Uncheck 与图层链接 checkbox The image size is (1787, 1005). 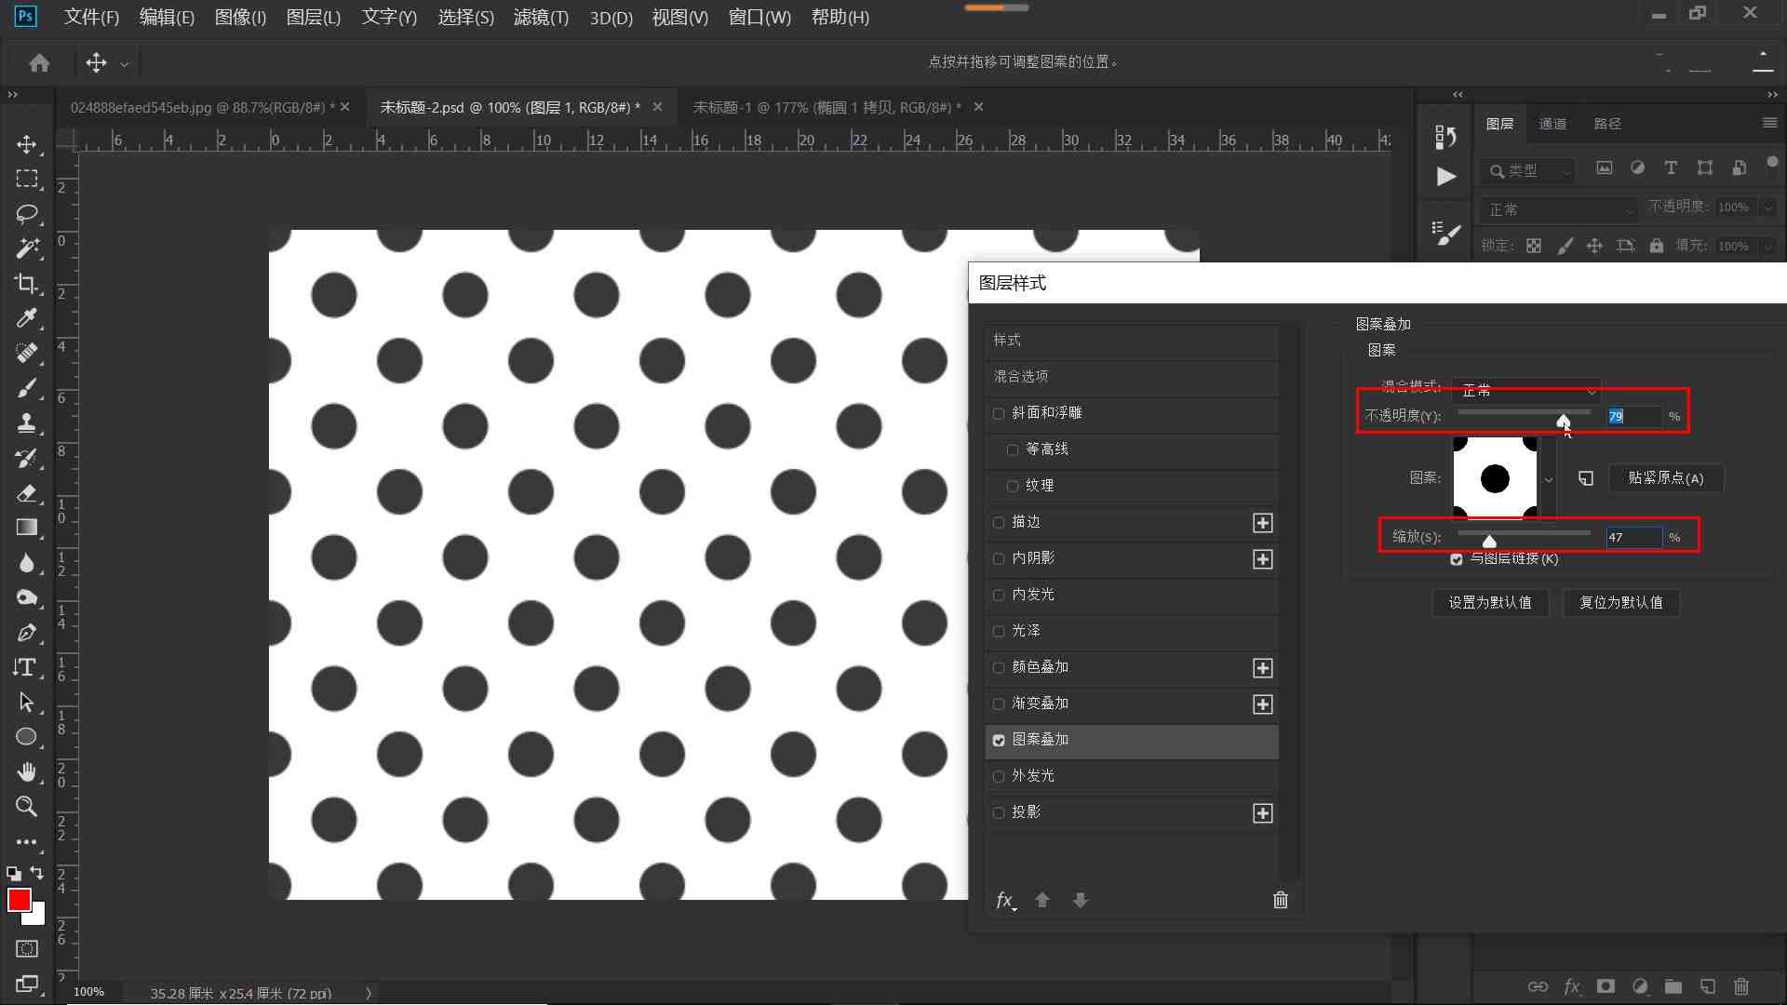(x=1457, y=559)
